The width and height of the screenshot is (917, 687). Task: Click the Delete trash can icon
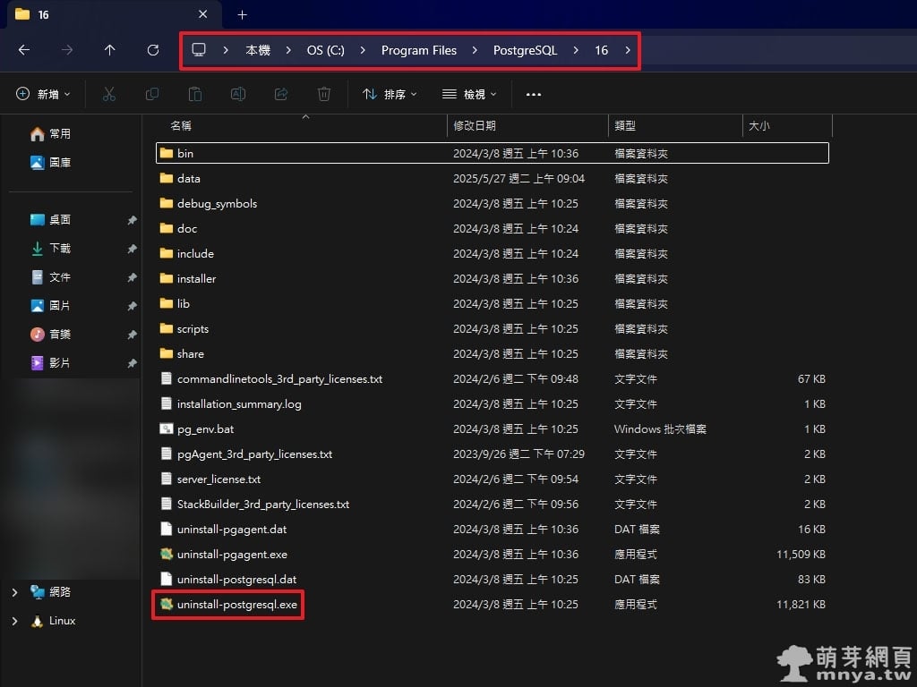(324, 94)
